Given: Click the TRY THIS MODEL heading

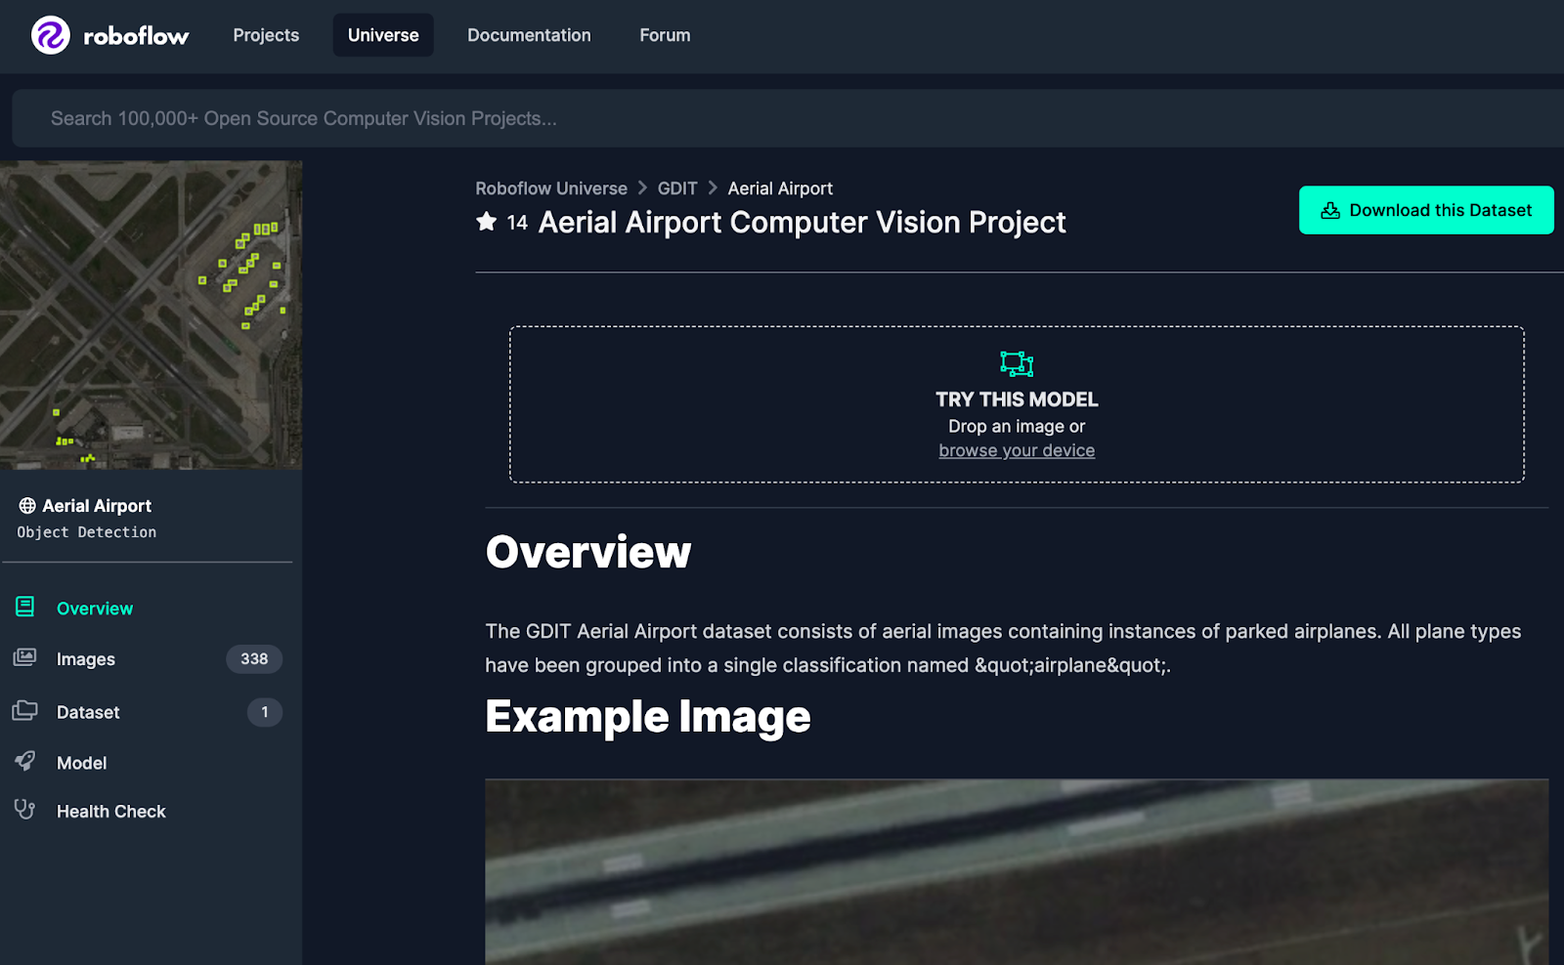Looking at the screenshot, I should [1017, 399].
